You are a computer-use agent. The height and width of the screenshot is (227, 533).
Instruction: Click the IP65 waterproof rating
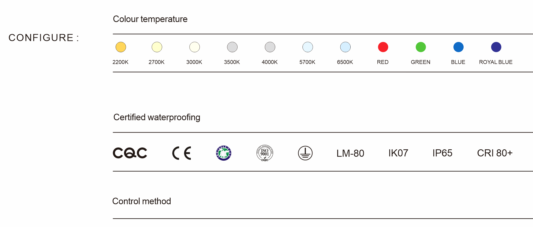tap(442, 153)
